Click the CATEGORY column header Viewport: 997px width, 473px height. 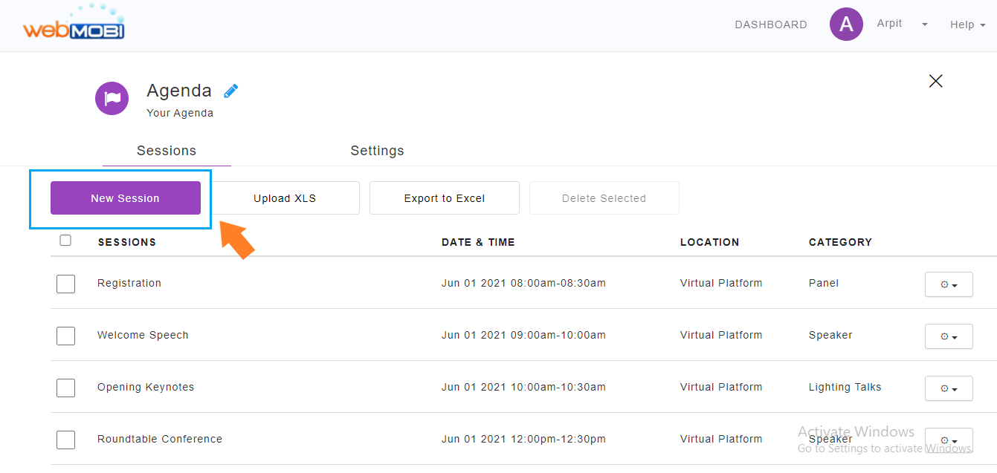[x=840, y=242]
